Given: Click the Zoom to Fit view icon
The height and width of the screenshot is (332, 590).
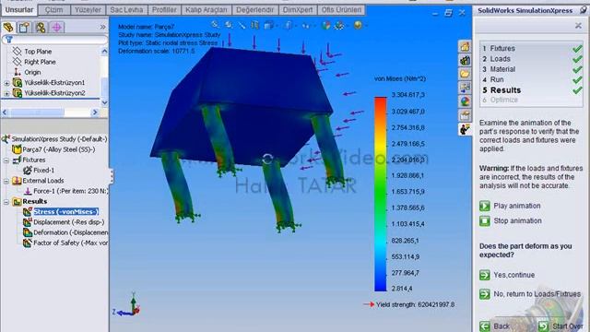Looking at the screenshot, I should pos(215,25).
